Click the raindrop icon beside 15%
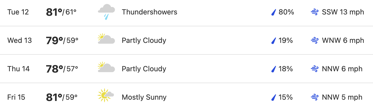 274,97
